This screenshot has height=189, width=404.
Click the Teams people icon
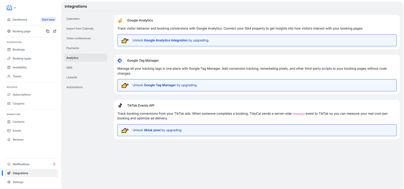pos(9,76)
